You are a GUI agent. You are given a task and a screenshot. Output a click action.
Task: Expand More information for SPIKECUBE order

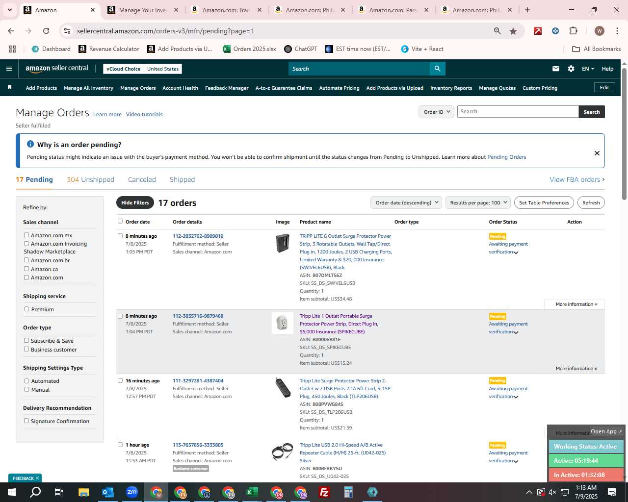[x=576, y=369]
